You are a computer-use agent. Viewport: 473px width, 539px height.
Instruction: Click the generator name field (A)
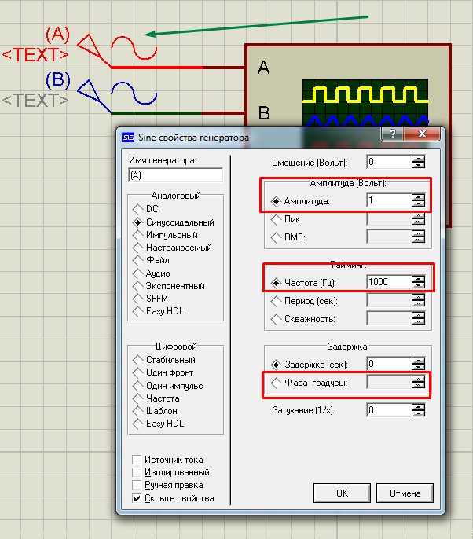175,175
